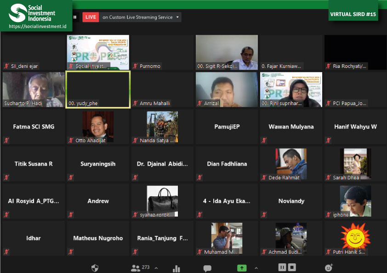Viewport: 387px width, 273px height.
Task: Stop the recording
Action: click(292, 267)
